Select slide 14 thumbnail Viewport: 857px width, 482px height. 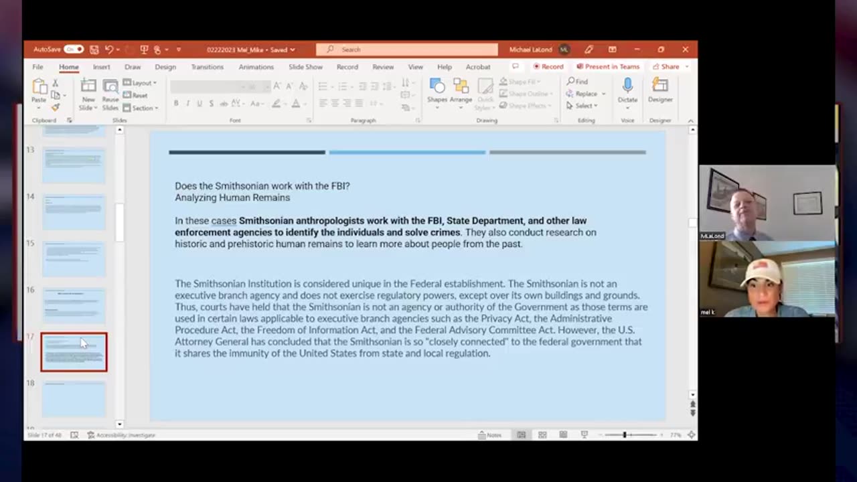(x=74, y=212)
